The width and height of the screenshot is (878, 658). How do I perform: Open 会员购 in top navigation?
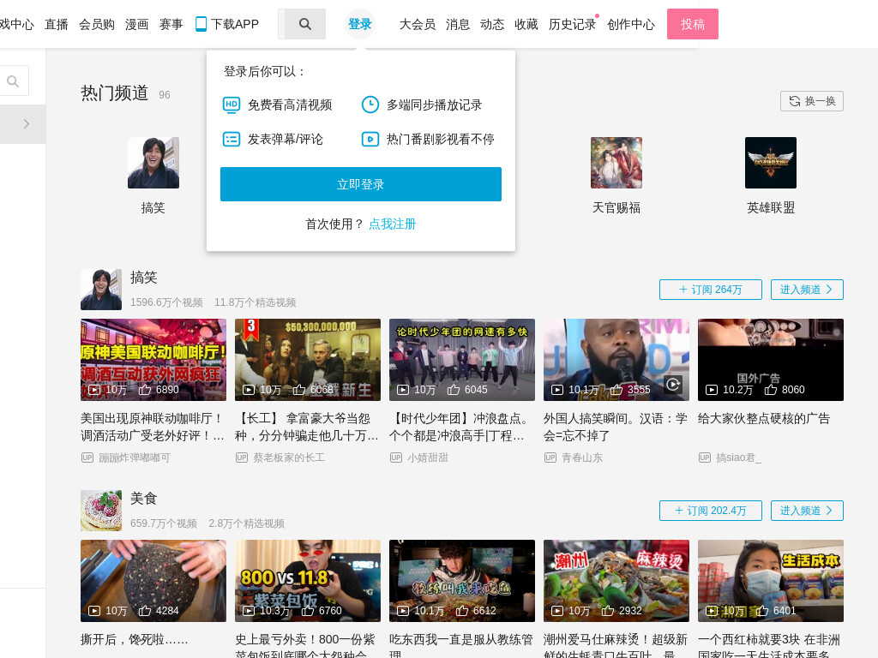[x=96, y=24]
